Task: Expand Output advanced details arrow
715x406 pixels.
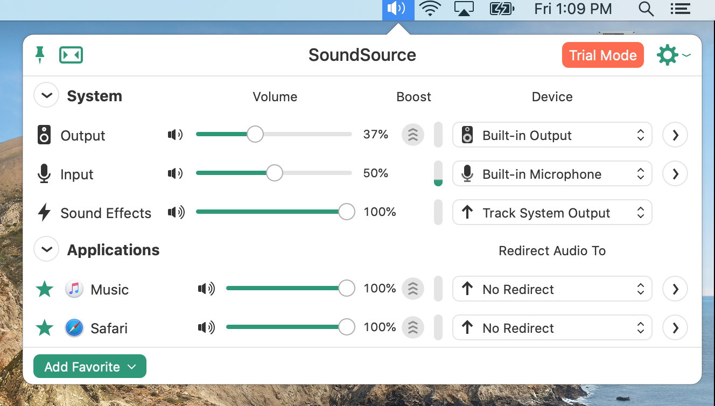Action: [x=675, y=135]
